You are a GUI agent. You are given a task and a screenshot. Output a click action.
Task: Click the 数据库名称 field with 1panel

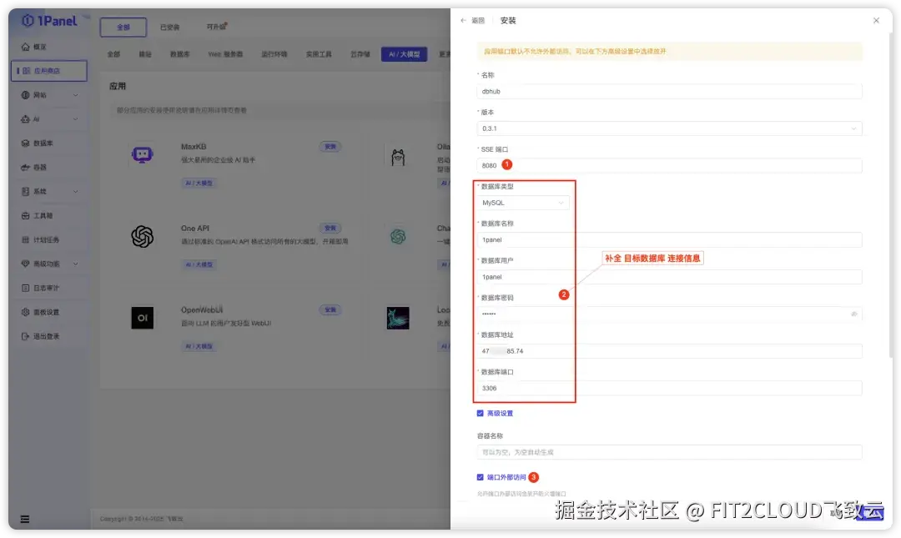669,239
